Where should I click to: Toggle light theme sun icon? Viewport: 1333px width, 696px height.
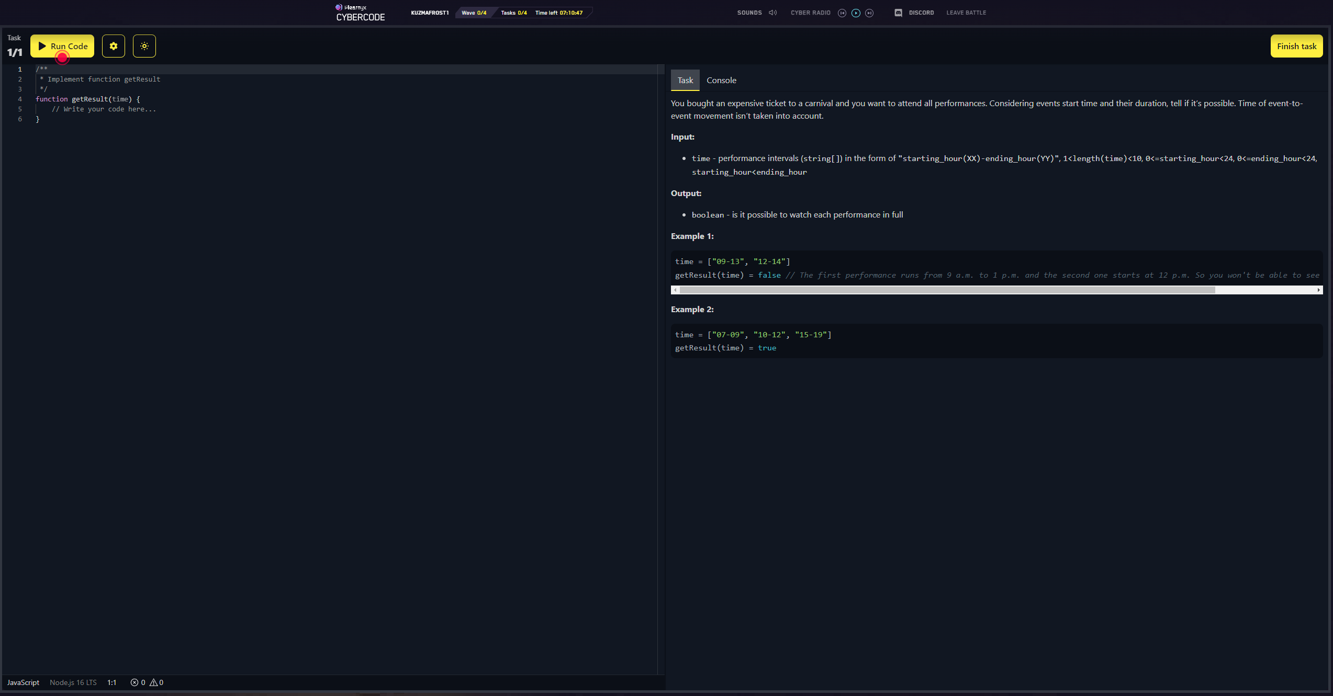point(144,46)
